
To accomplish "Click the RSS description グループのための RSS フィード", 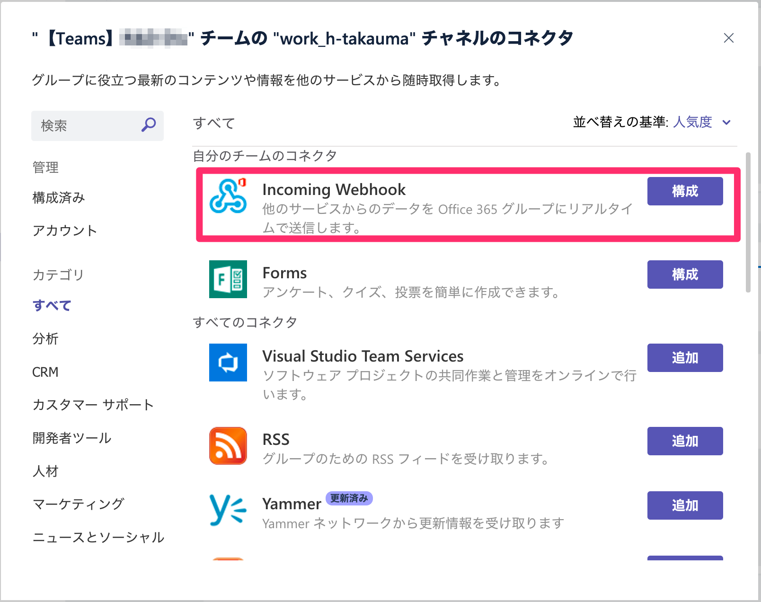I will 406,459.
